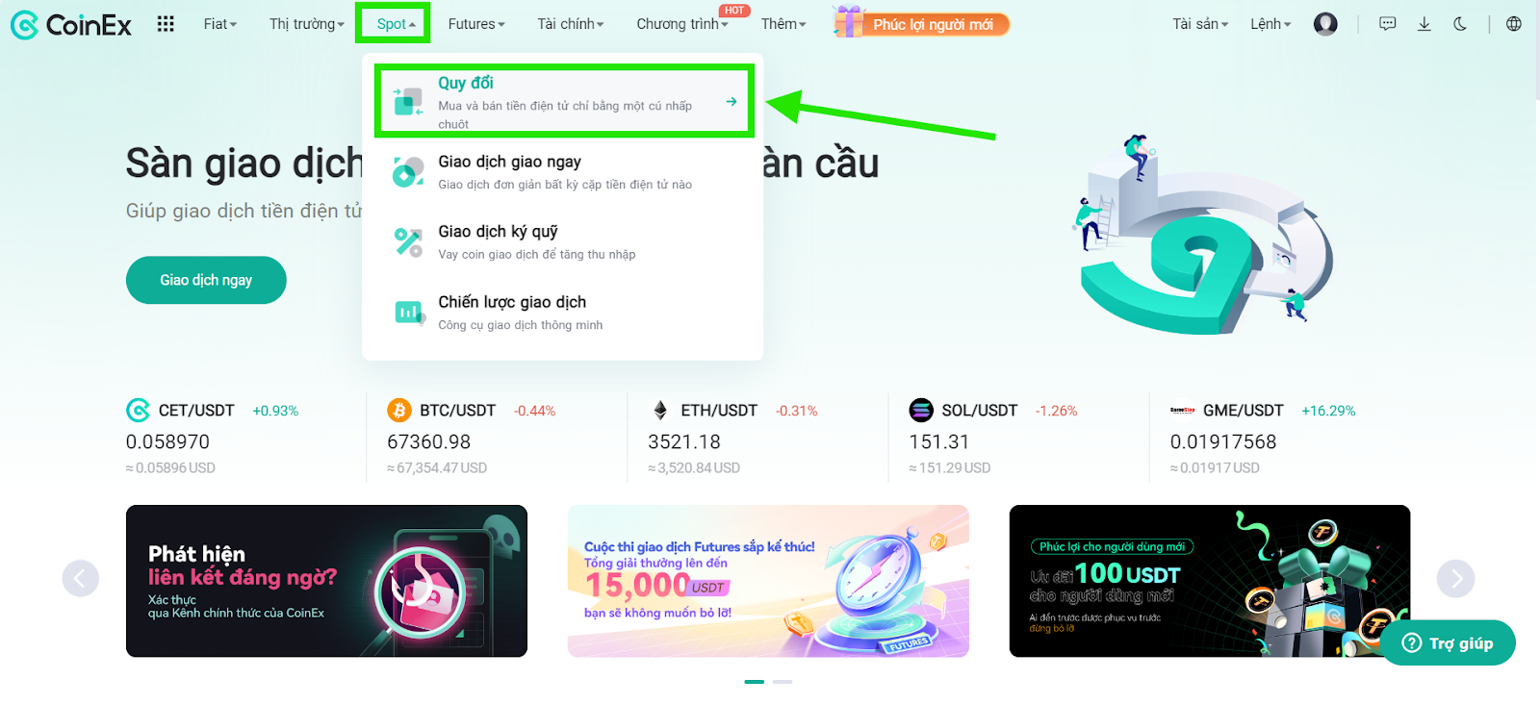The width and height of the screenshot is (1540, 704).
Task: Choose Chiến lược giao dịch menu entry
Action: click(x=563, y=313)
